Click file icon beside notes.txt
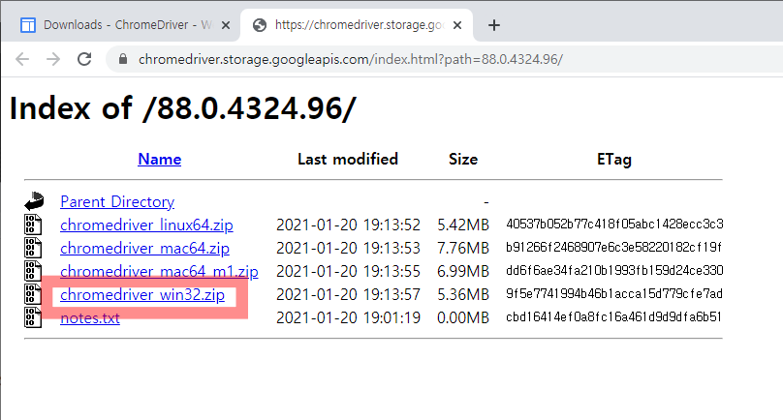Screen dimensions: 783x420 point(33,317)
